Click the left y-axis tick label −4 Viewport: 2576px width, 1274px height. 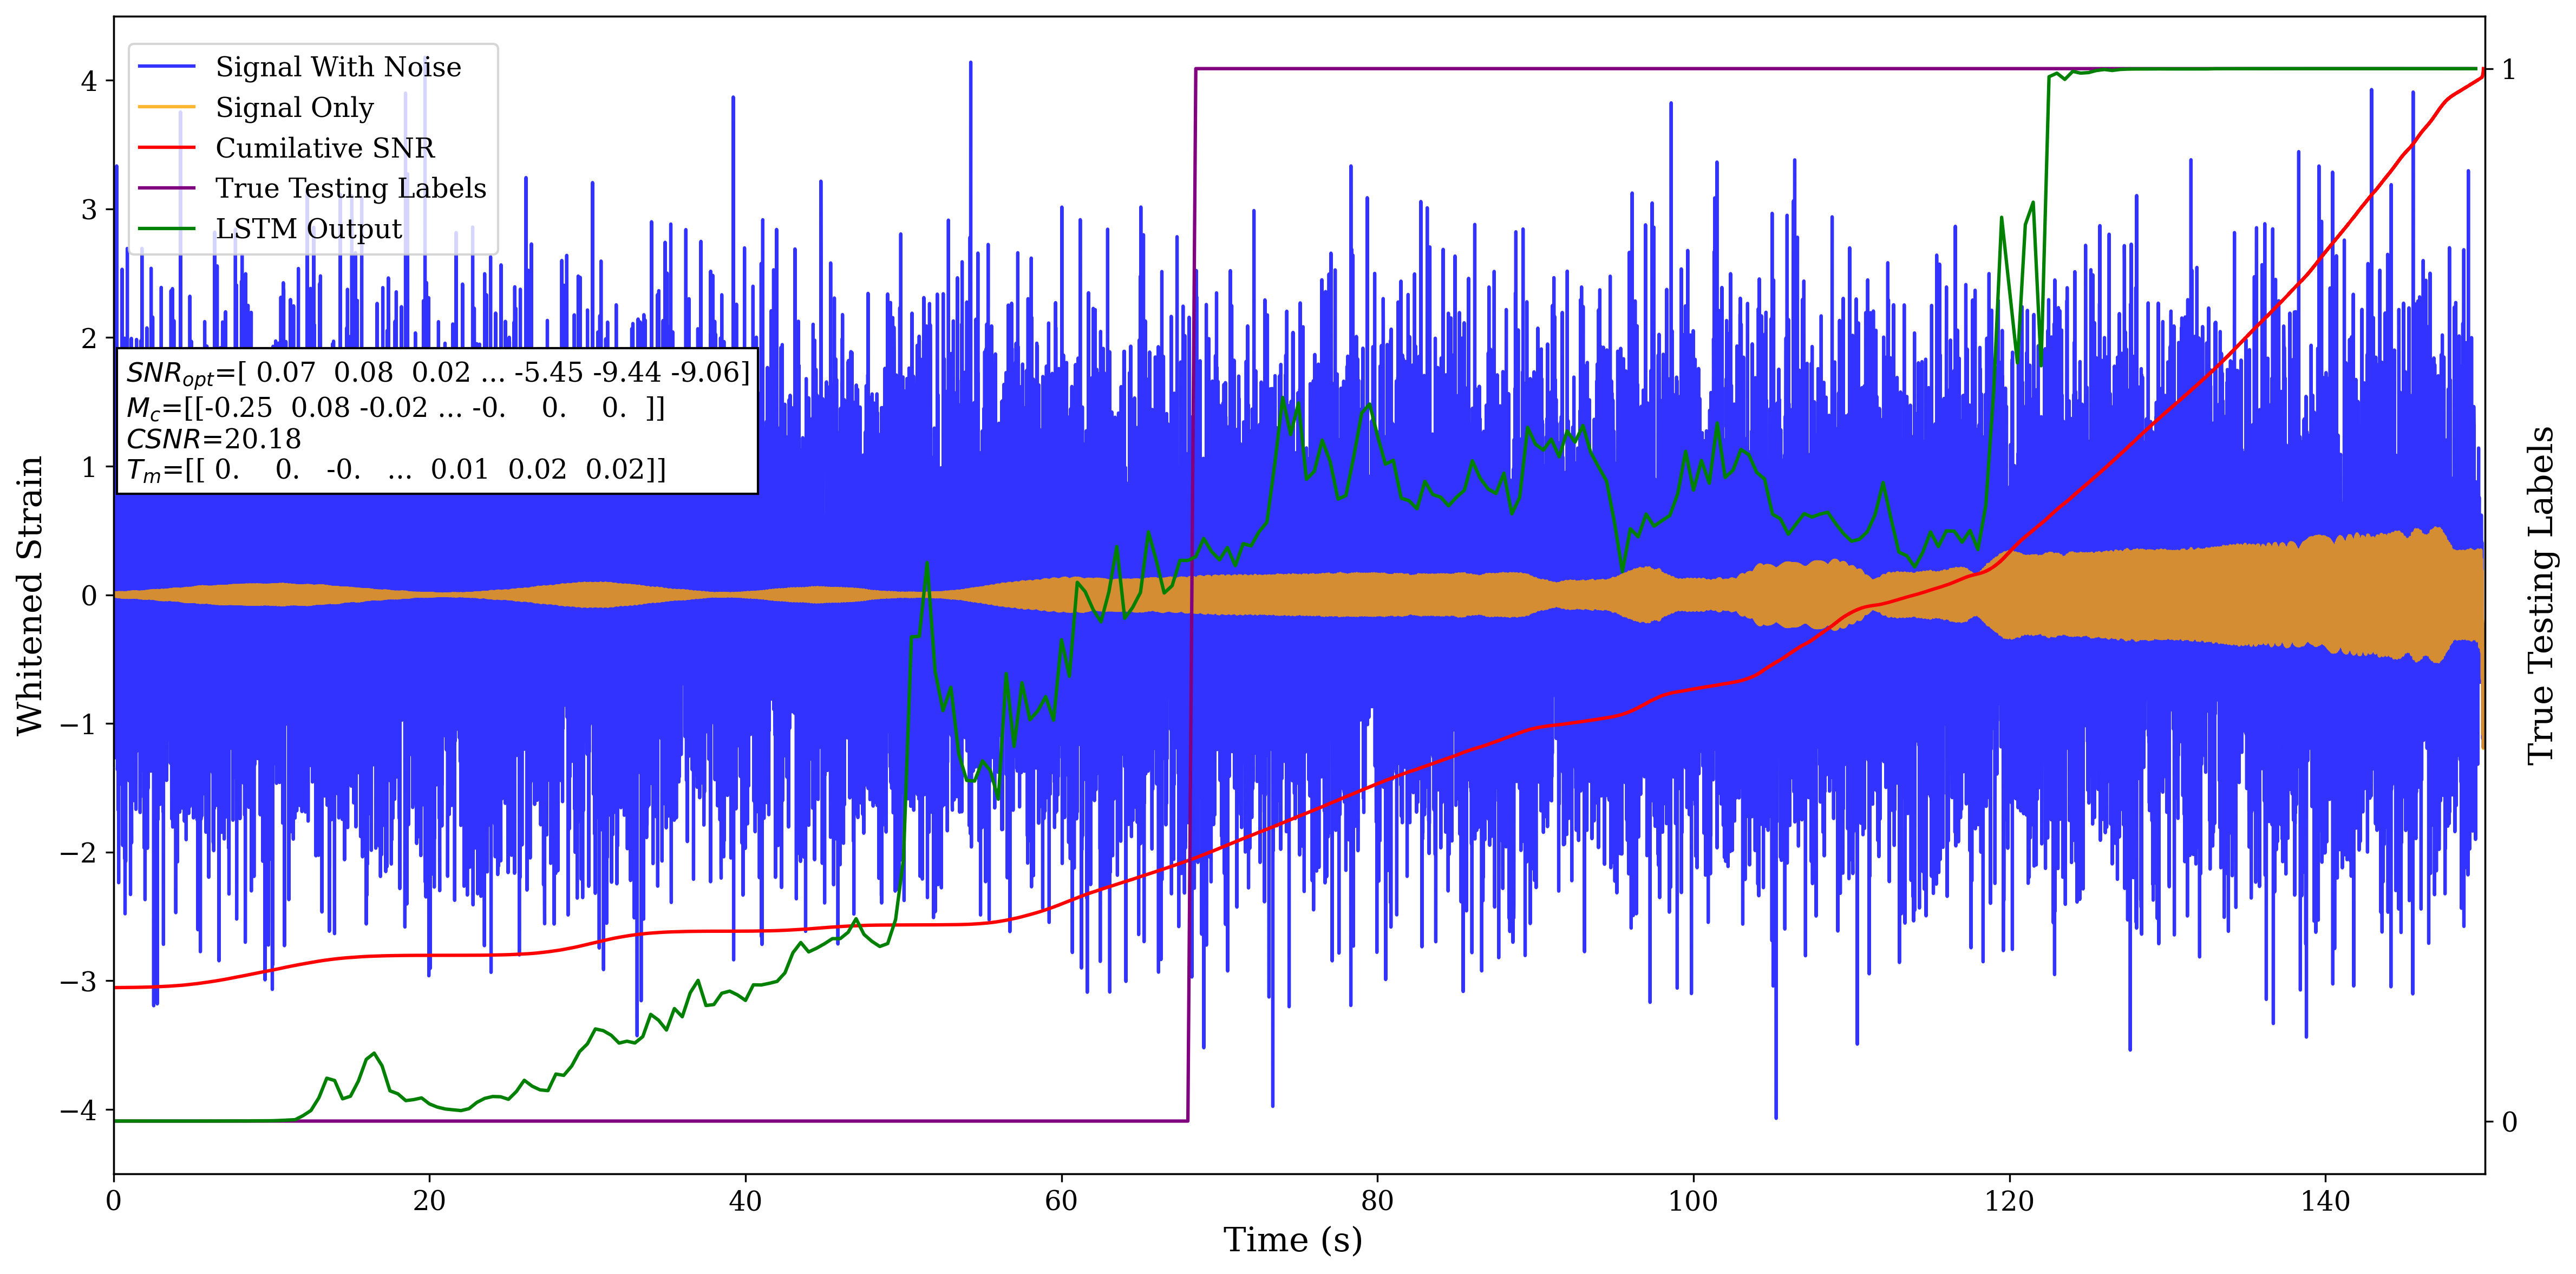point(79,1111)
